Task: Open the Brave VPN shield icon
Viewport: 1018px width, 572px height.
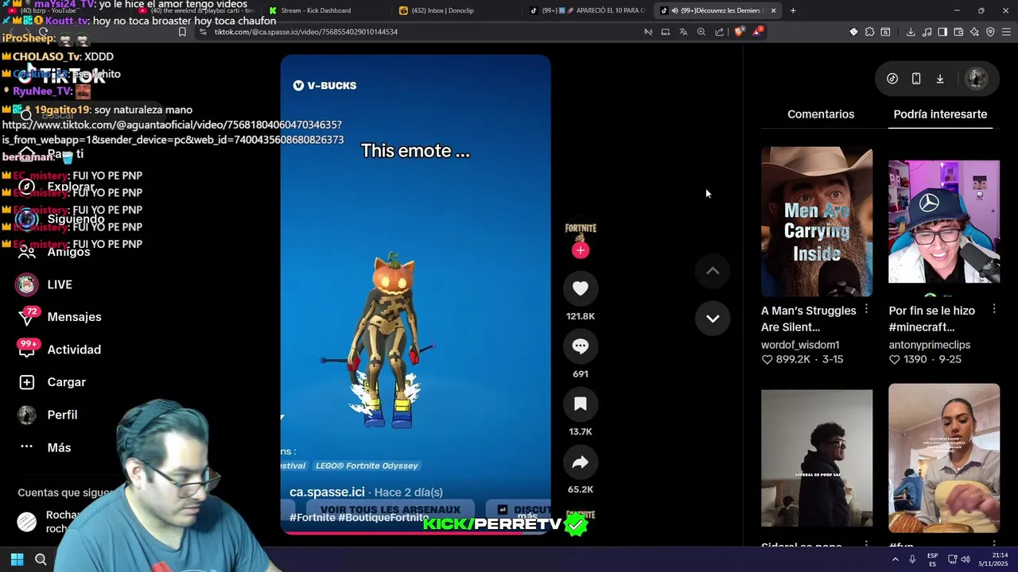Action: click(990, 32)
